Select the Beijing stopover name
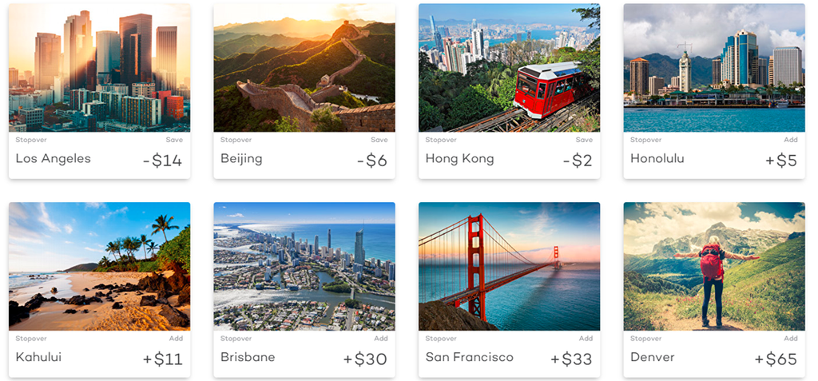The width and height of the screenshot is (818, 381). [x=241, y=159]
